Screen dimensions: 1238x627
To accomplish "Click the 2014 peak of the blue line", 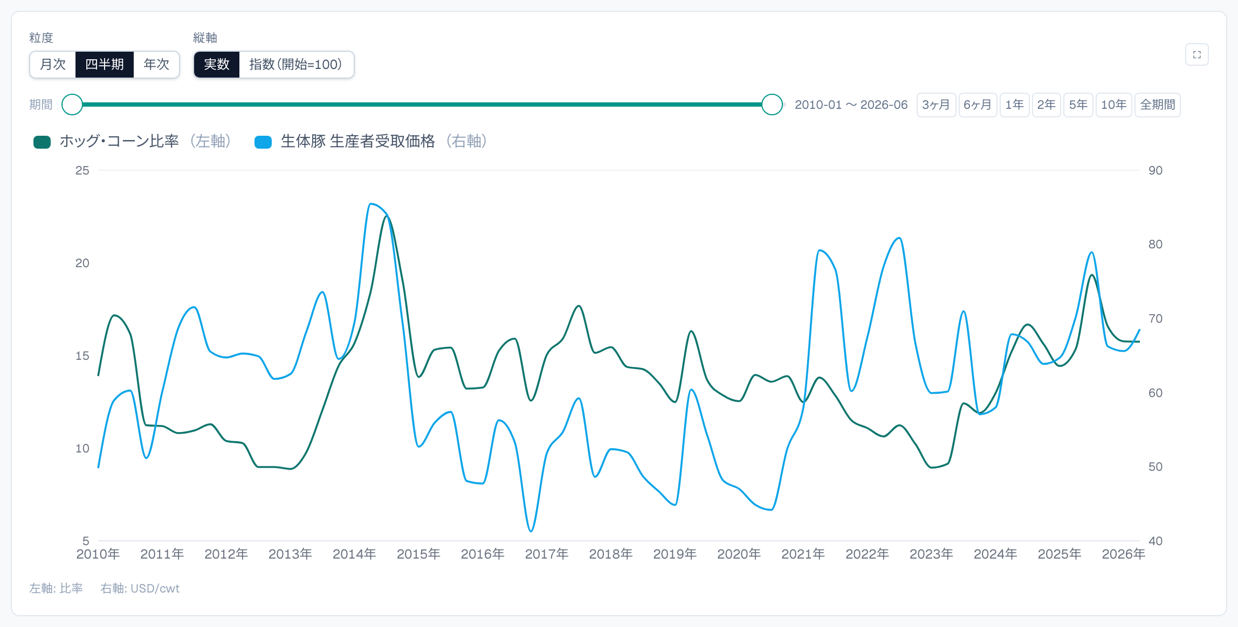I will [x=370, y=204].
